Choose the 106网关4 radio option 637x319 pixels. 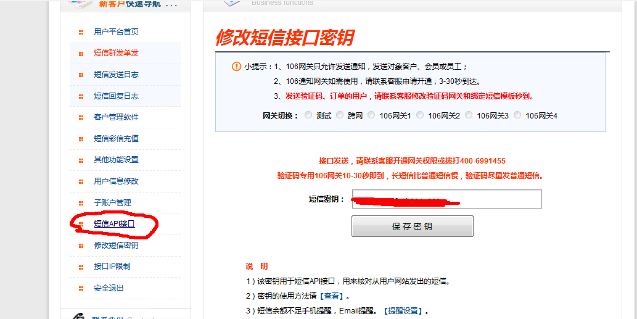click(517, 115)
